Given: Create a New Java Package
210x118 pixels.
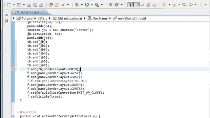Looking at the screenshot, I should click(111, 5).
